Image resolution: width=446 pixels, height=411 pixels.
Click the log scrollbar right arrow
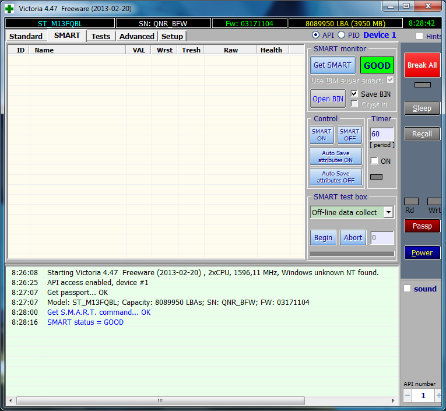[x=393, y=401]
